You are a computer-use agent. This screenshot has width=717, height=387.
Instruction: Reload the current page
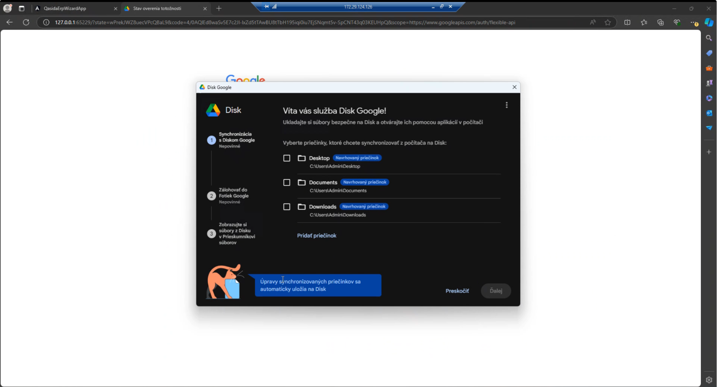26,22
